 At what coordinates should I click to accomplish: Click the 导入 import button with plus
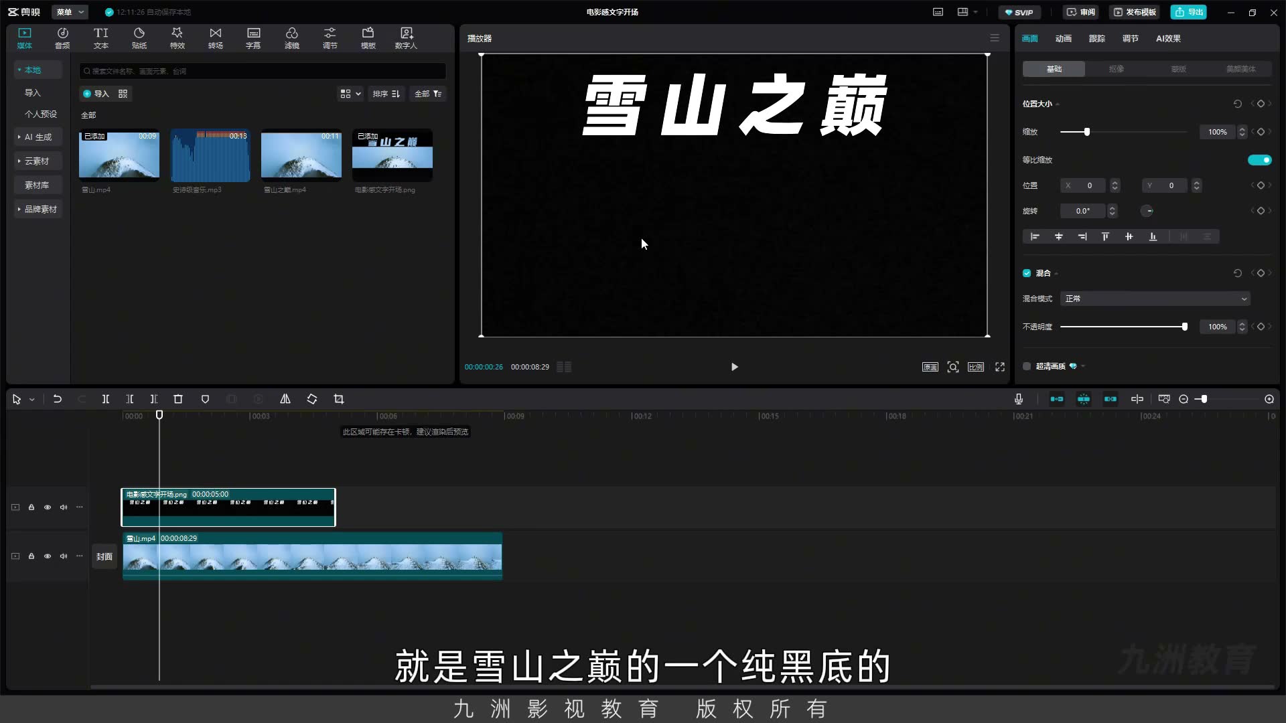click(96, 94)
